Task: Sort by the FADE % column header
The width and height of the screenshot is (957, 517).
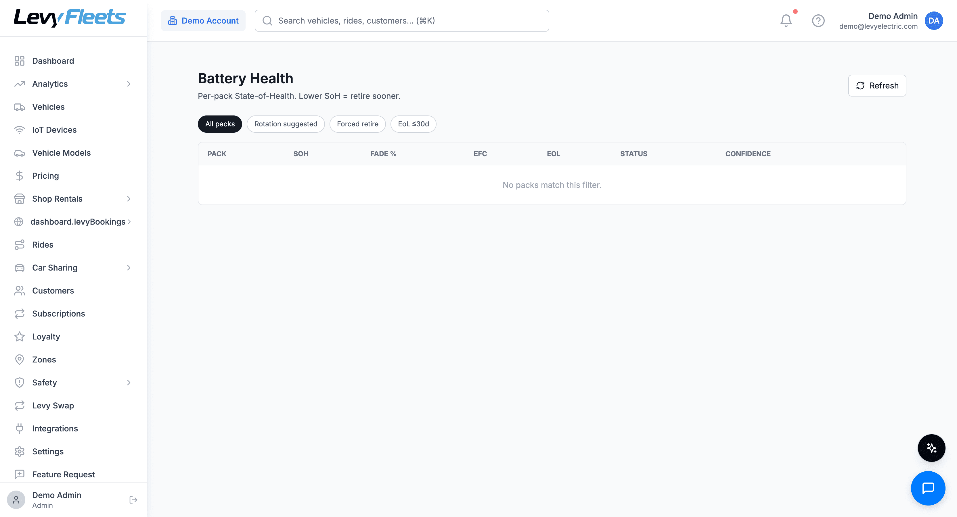Action: pos(383,154)
